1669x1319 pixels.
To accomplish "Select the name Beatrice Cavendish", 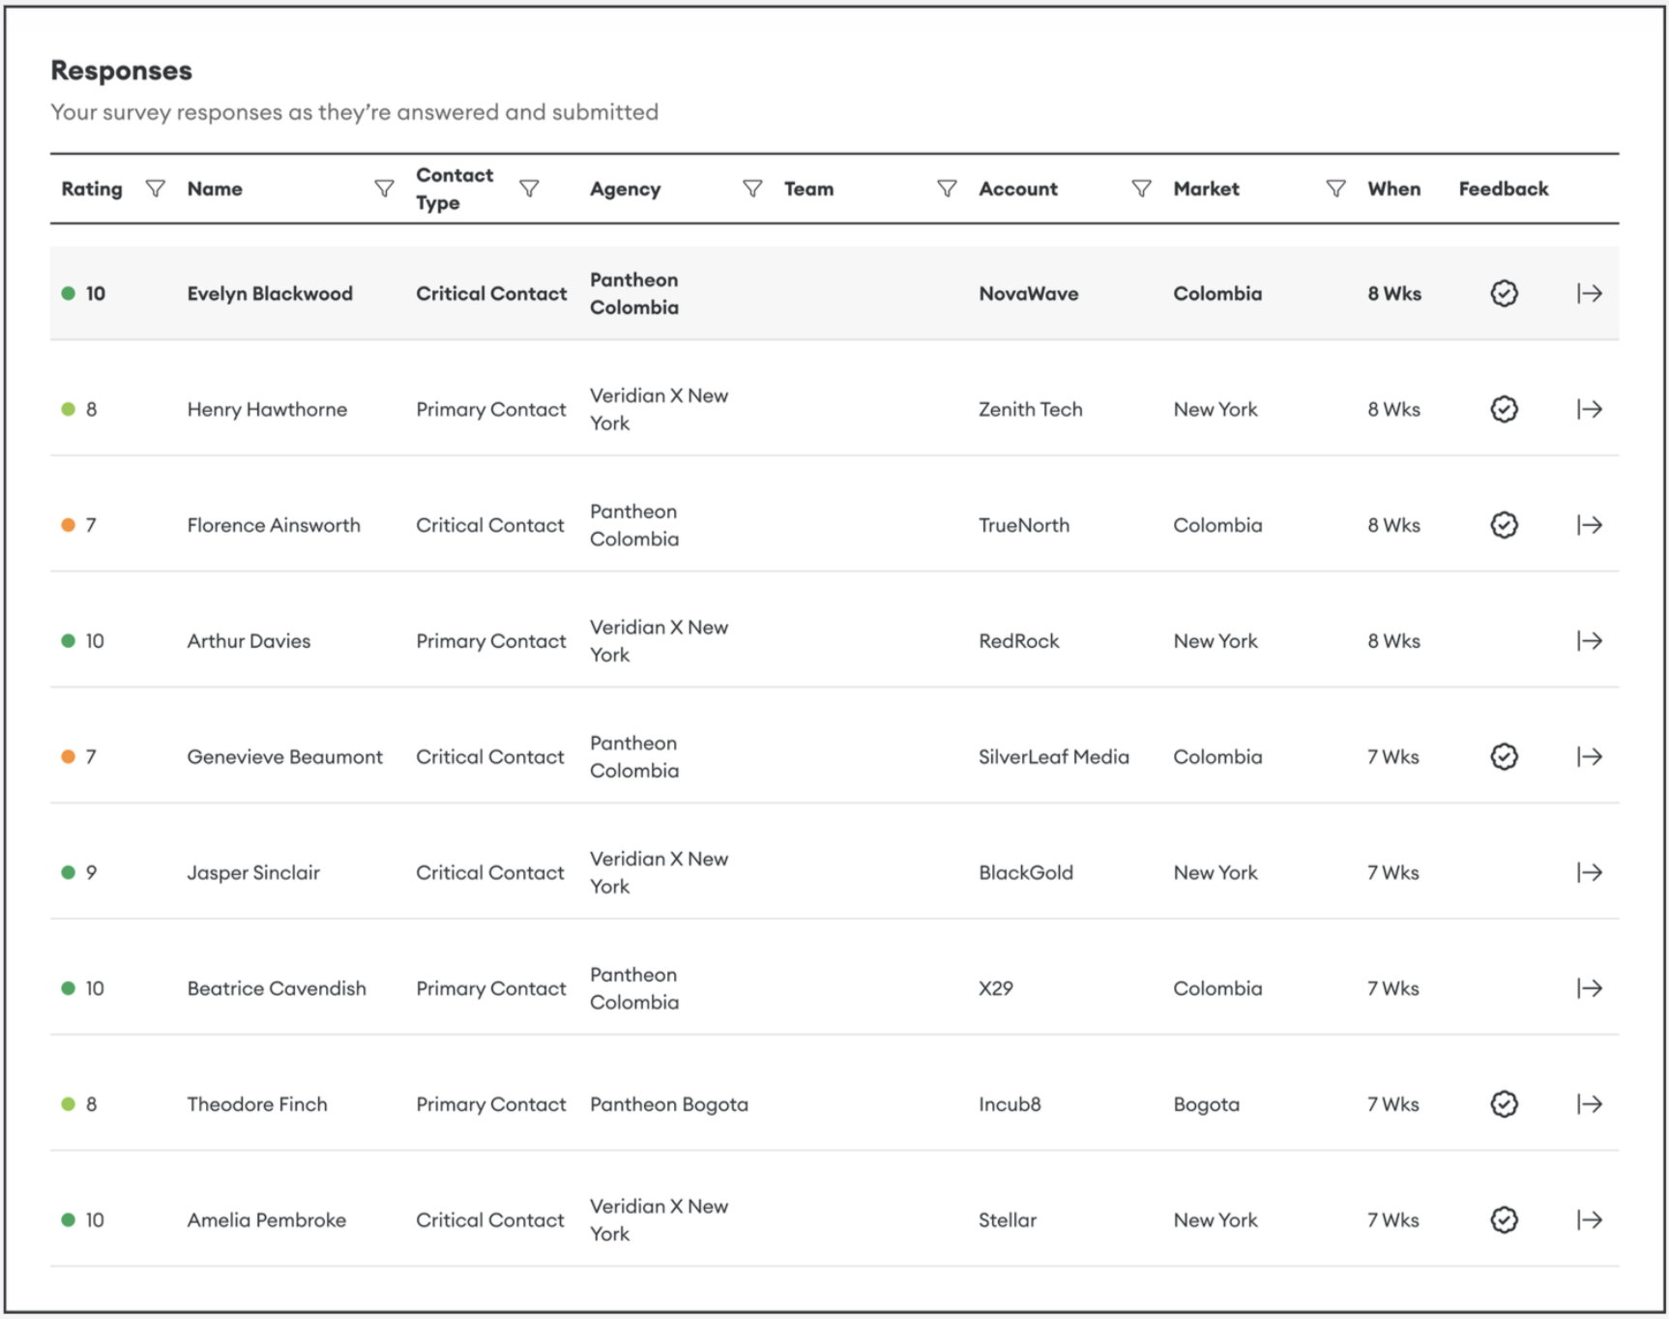I will 277,988.
